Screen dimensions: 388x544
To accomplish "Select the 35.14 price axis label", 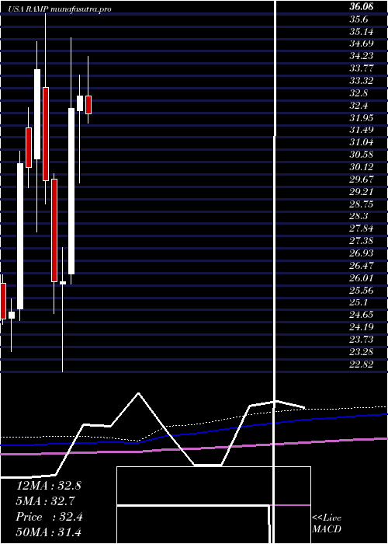I will [x=362, y=32].
